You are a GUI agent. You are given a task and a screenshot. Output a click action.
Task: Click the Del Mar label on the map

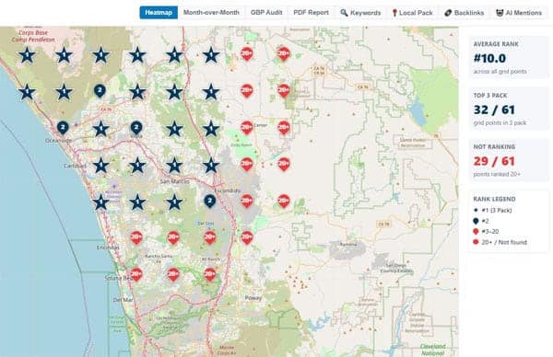124,300
